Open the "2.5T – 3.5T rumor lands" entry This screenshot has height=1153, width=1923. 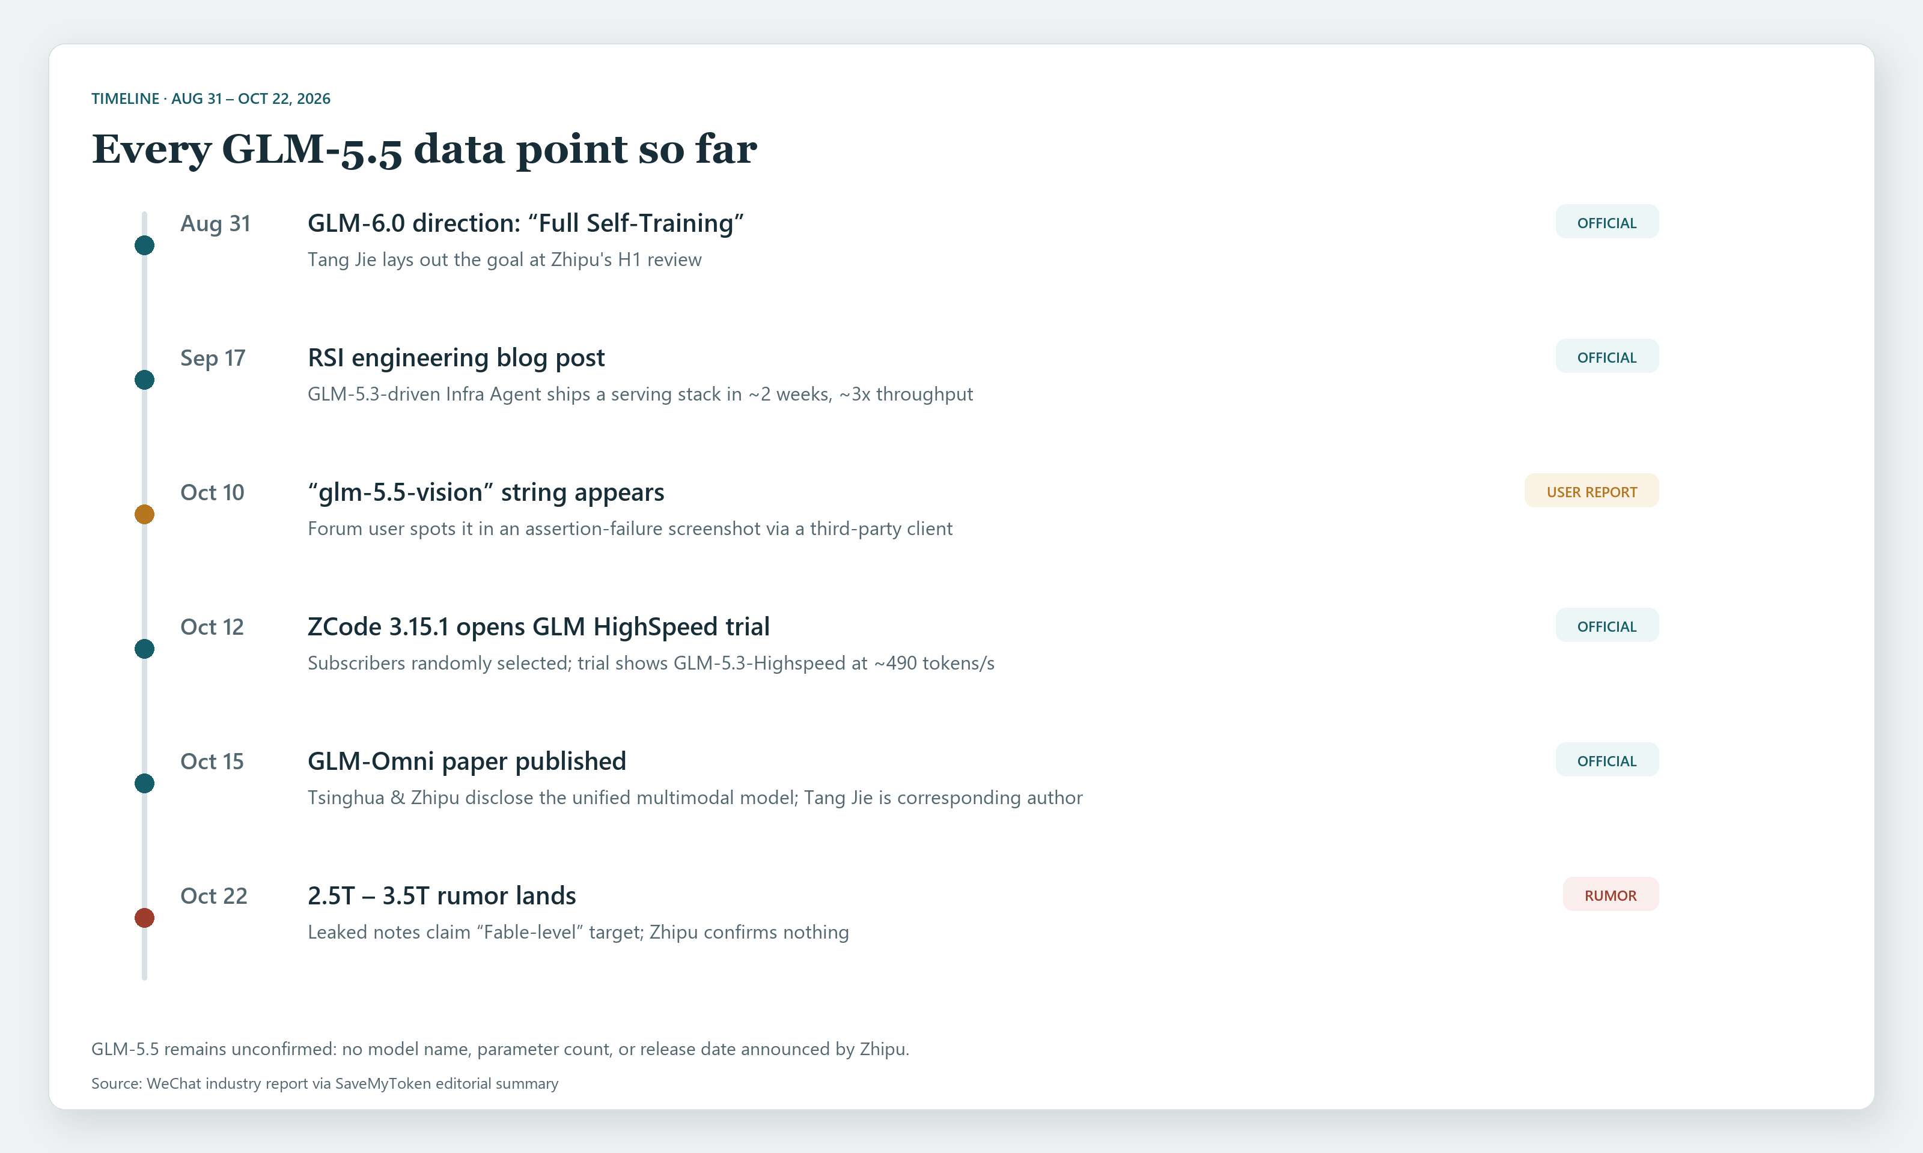tap(442, 895)
